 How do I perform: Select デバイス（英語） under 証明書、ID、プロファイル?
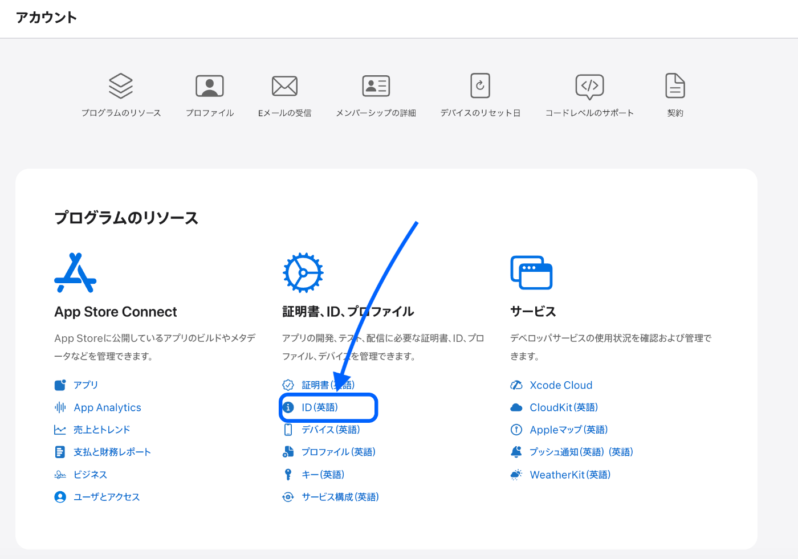[x=331, y=430]
